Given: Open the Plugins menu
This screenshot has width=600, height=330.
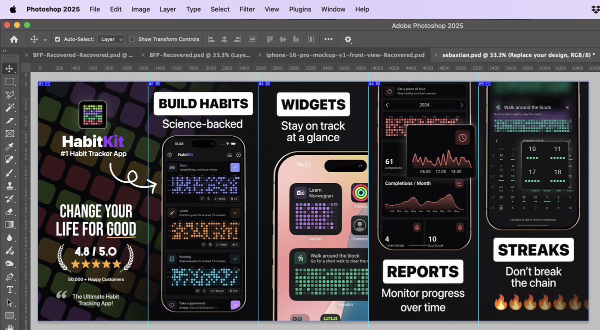Looking at the screenshot, I should [300, 9].
